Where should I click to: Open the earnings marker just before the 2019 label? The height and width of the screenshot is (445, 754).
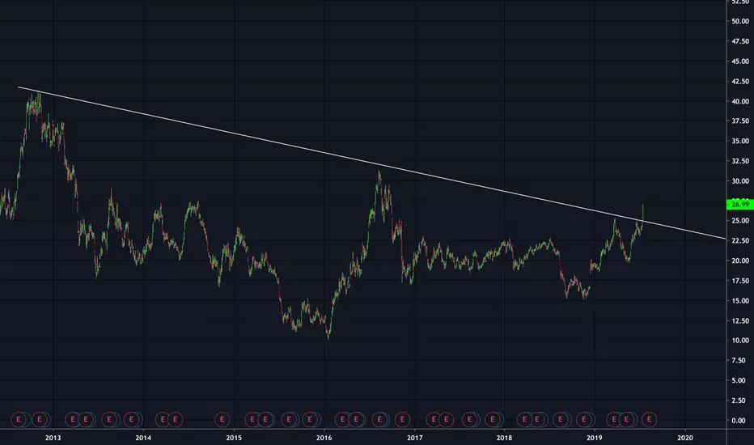click(584, 419)
